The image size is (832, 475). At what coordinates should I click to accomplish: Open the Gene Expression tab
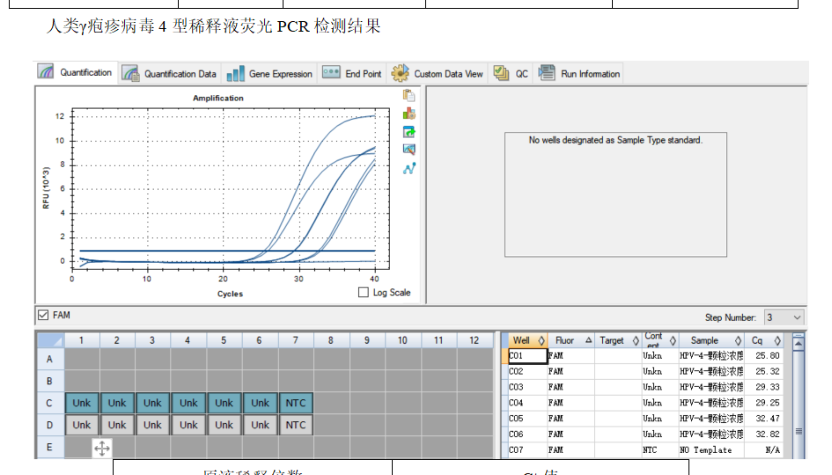269,74
